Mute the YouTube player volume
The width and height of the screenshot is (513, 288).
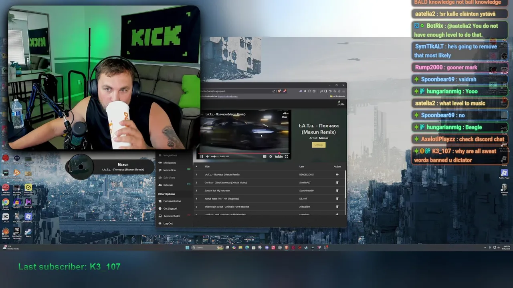tap(207, 156)
